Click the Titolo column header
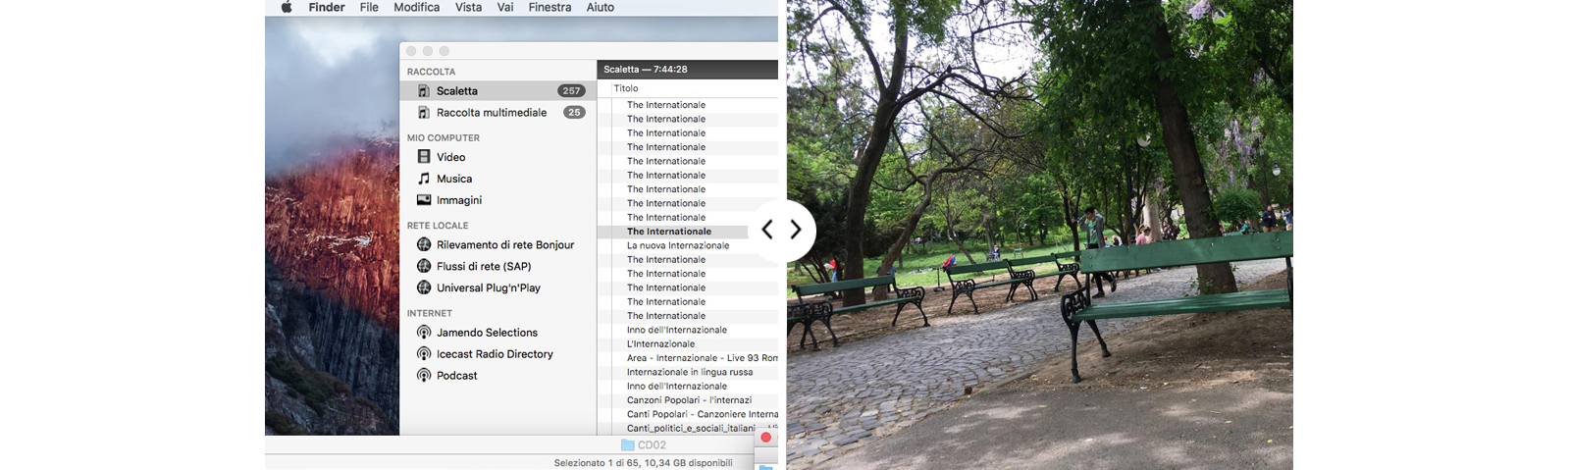 (626, 88)
